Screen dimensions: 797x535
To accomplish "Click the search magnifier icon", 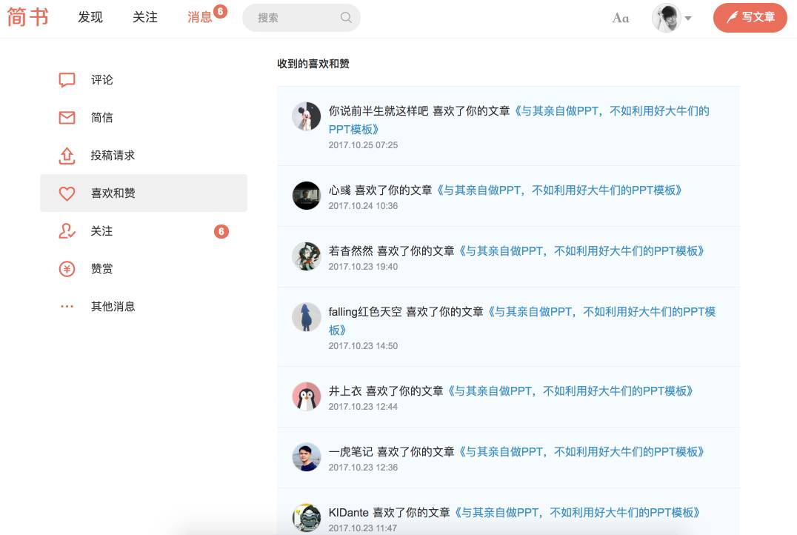I will (345, 17).
